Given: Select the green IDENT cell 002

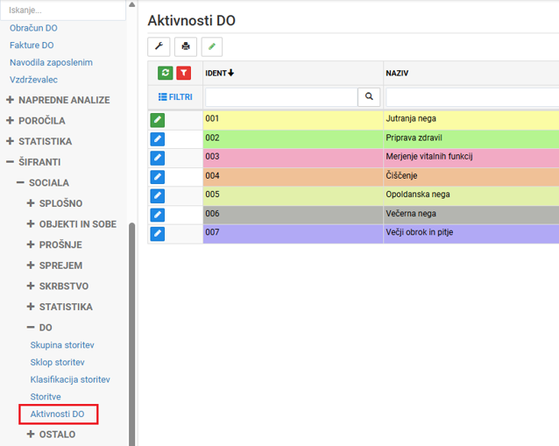Looking at the screenshot, I should click(293, 139).
